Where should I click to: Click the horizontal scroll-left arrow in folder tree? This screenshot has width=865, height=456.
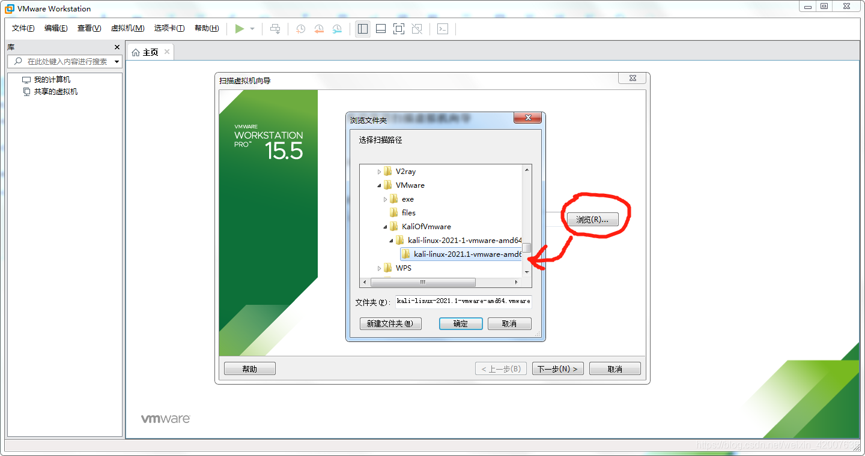[x=365, y=282]
